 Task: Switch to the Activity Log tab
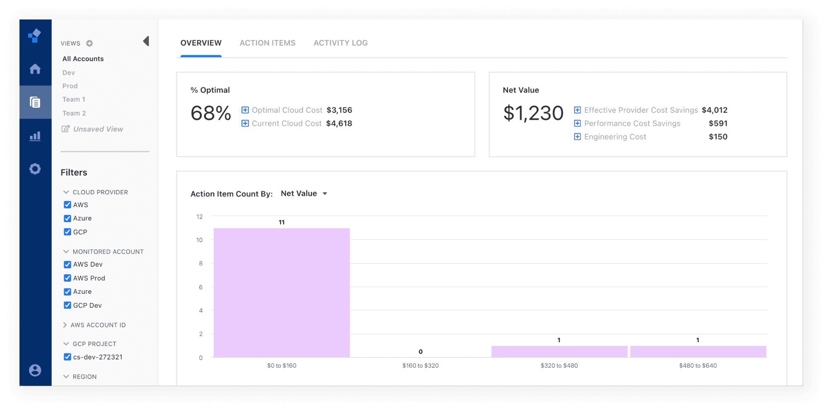point(340,43)
